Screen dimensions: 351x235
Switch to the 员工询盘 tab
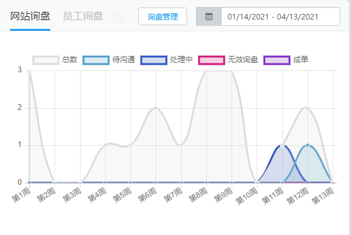tap(83, 16)
